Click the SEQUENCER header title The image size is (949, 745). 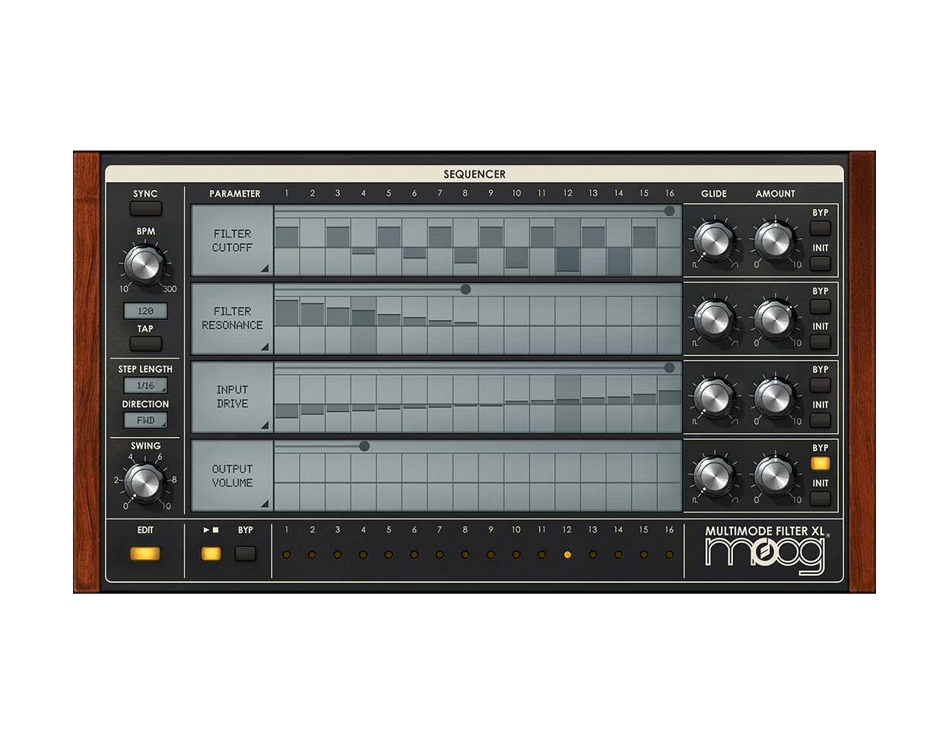click(474, 174)
